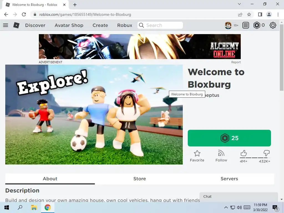Open the notifications stream icon
This screenshot has width=284, height=213.
click(246, 25)
